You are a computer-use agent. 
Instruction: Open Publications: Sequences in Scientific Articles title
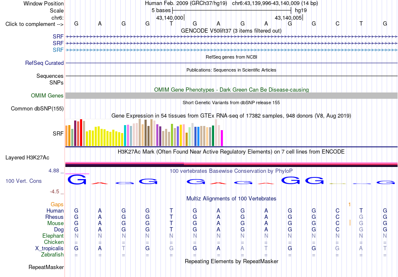pos(231,70)
